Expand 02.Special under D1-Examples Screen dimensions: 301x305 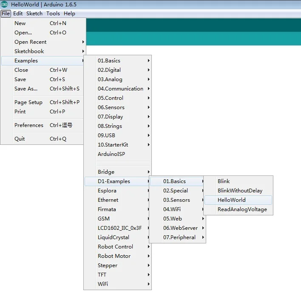tap(177, 190)
